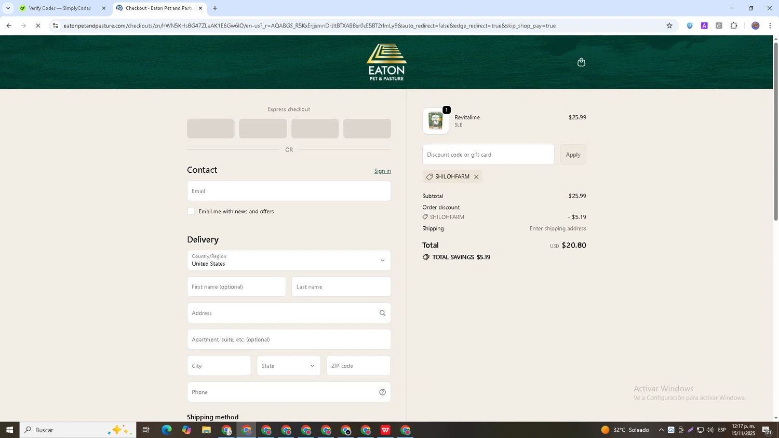Screen dimensions: 779x438
Task: Close the Checkout Eaton Pet tab
Action: point(200,8)
